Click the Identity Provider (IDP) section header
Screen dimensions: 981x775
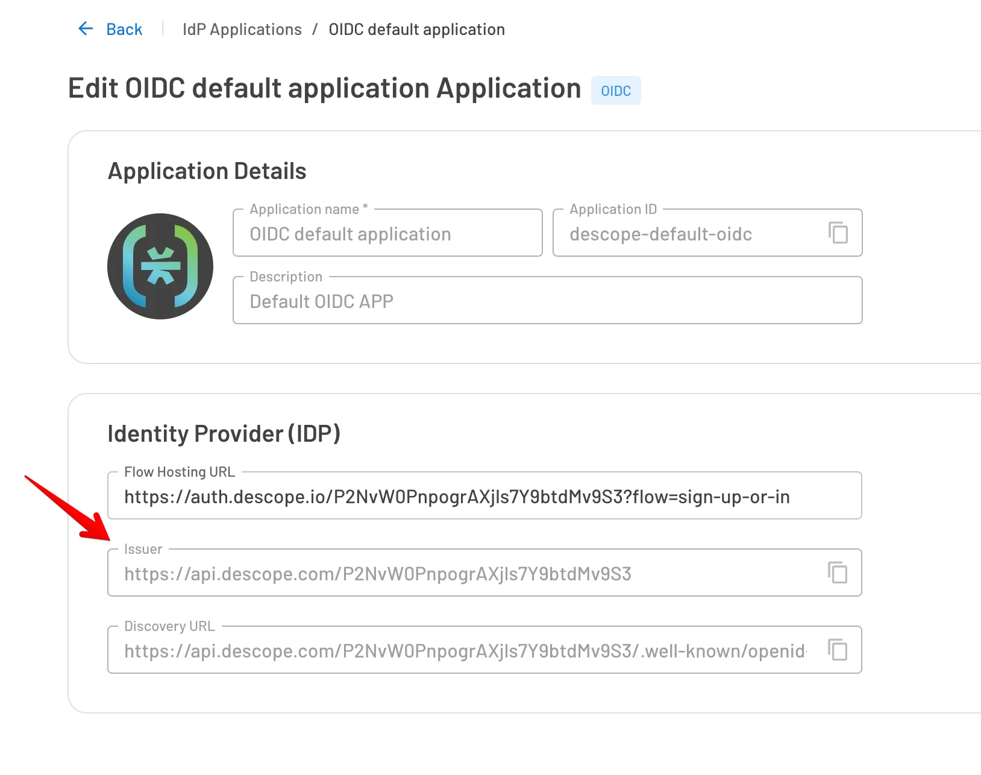click(224, 433)
